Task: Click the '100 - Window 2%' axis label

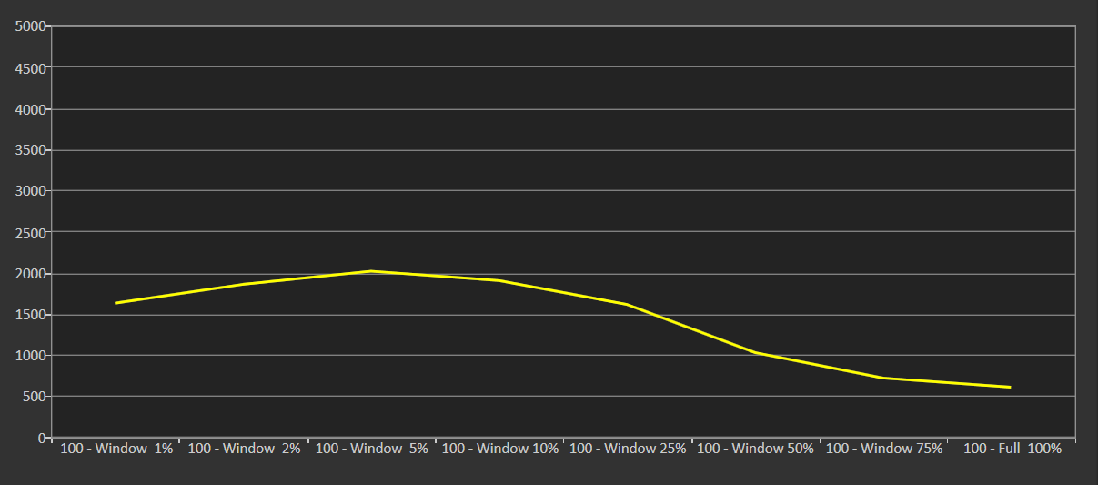Action: [244, 449]
